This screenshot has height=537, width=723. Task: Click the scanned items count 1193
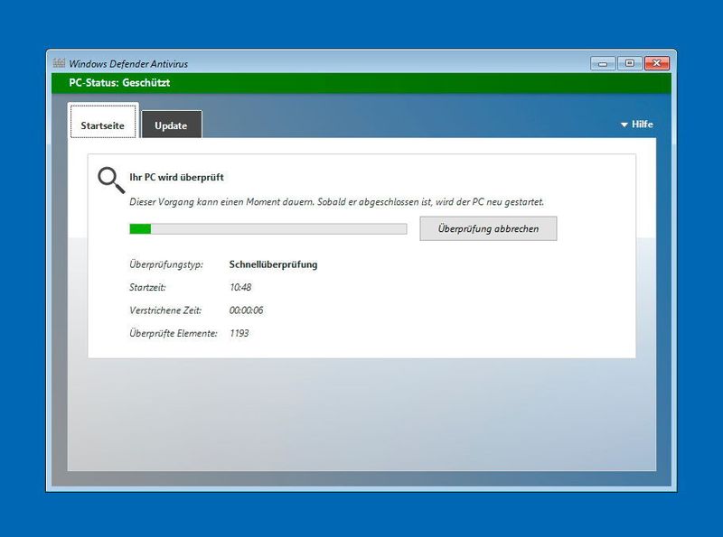(240, 333)
